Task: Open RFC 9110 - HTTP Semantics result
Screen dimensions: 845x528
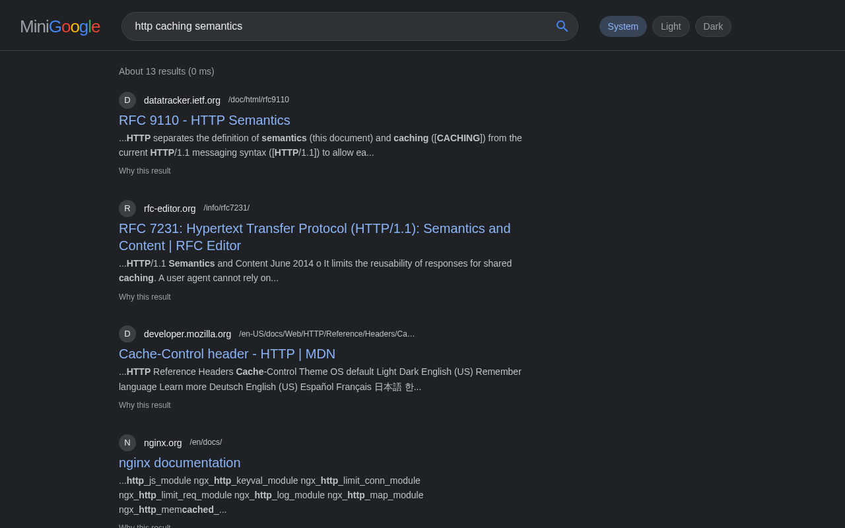Action: pyautogui.click(x=205, y=120)
